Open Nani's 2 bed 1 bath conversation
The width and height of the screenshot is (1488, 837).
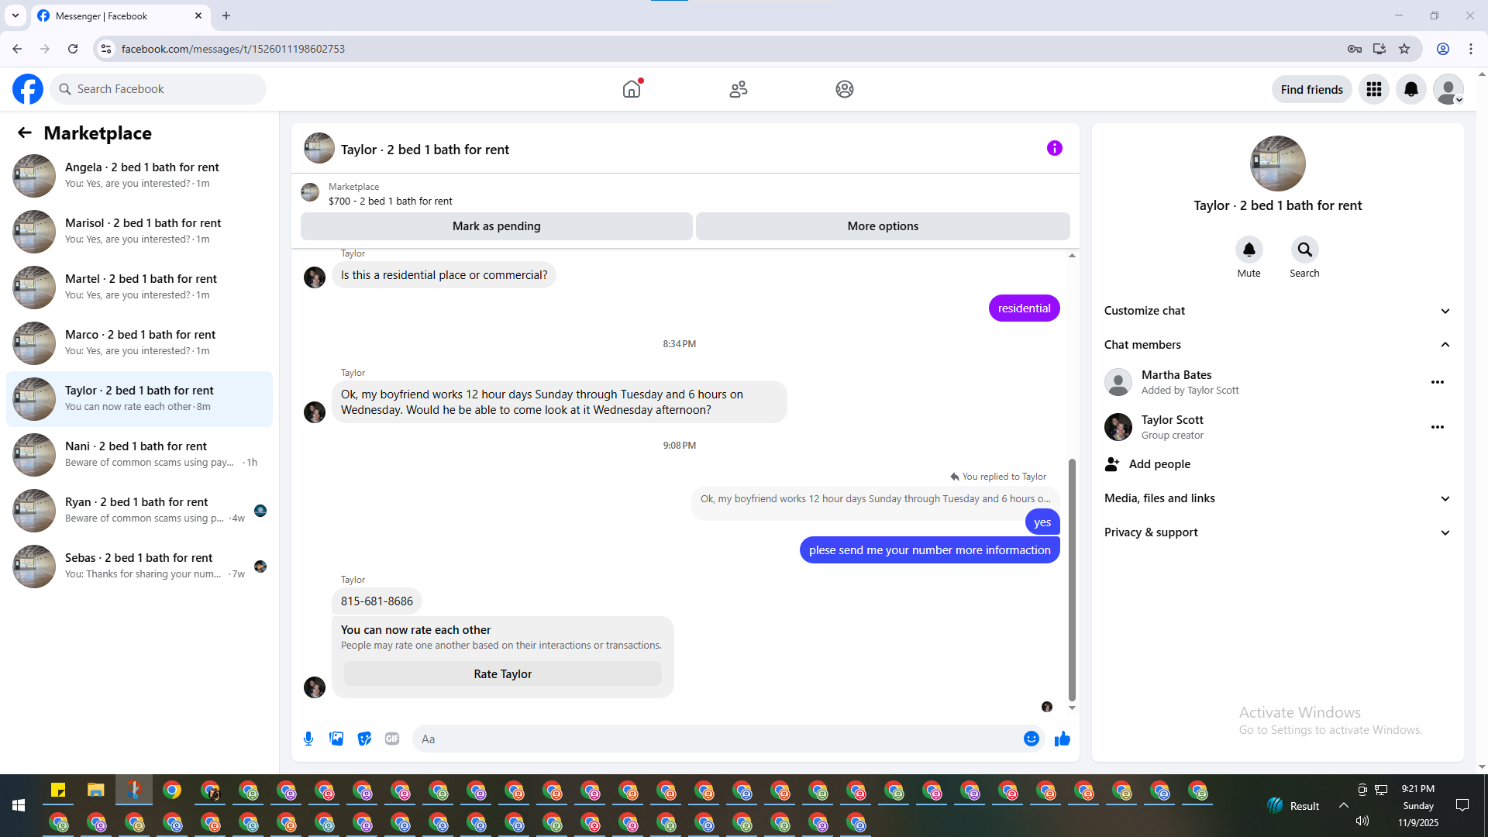pos(139,455)
